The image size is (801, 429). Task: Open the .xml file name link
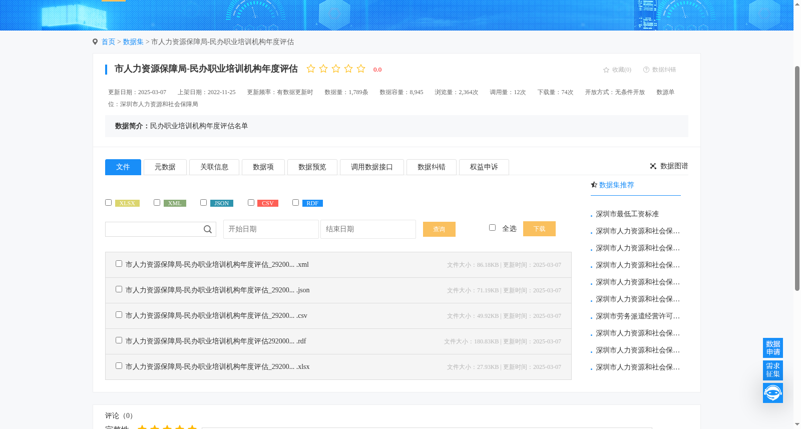217,265
